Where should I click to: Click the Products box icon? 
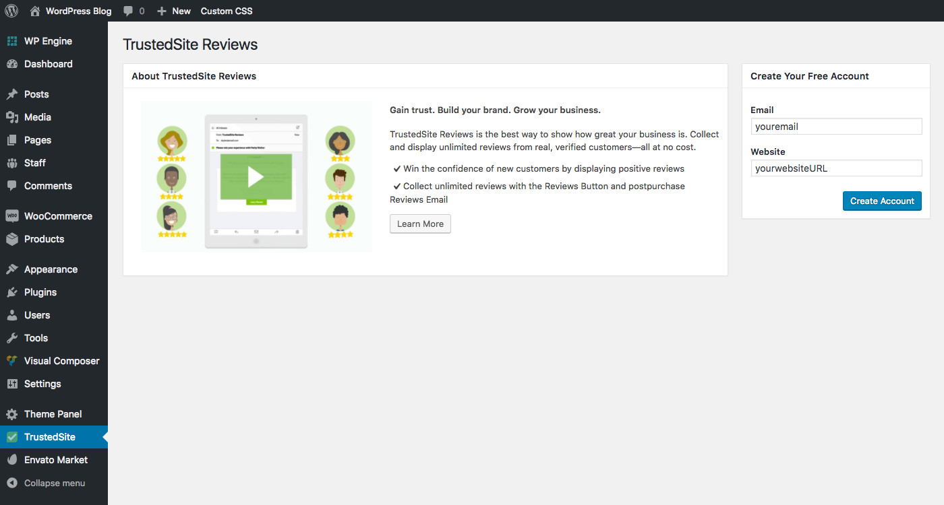12,239
